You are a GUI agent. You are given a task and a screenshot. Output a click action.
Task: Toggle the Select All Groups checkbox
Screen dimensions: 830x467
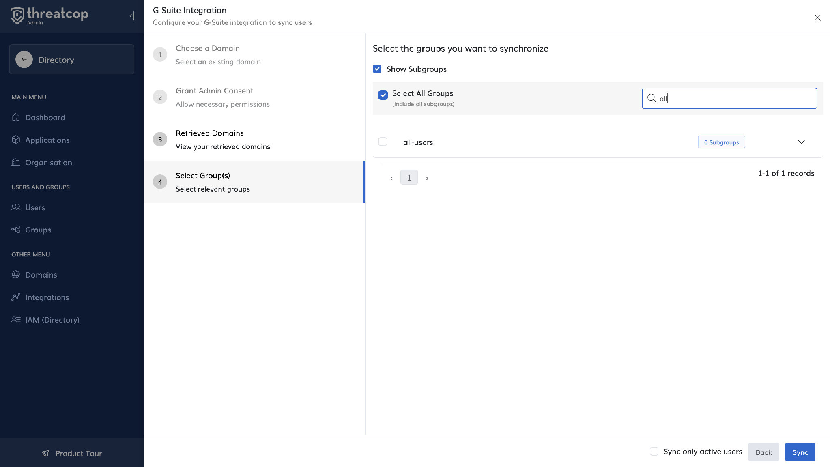pos(383,95)
